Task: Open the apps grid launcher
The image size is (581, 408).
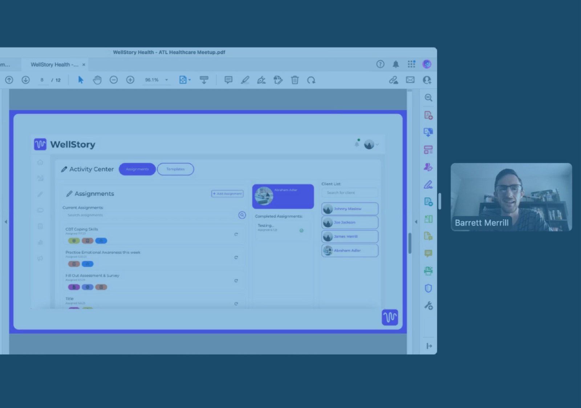Action: pos(411,64)
